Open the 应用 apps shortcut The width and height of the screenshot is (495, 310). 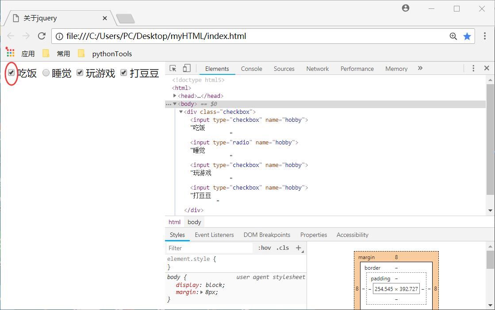[x=20, y=54]
